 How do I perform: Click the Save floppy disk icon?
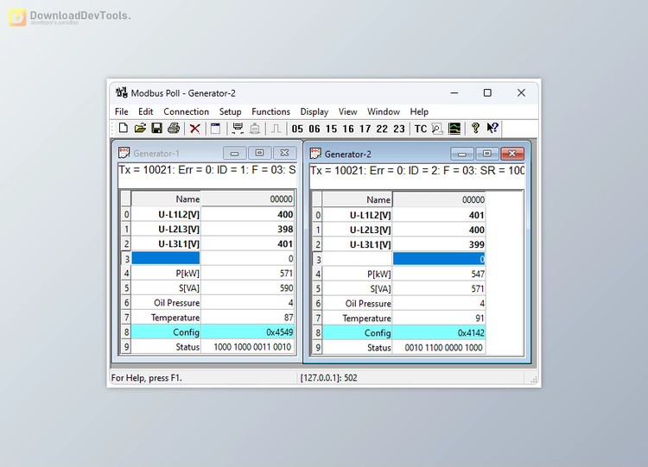point(156,129)
